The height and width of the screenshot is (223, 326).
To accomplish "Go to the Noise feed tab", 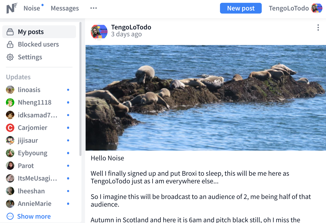I will 32,8.
